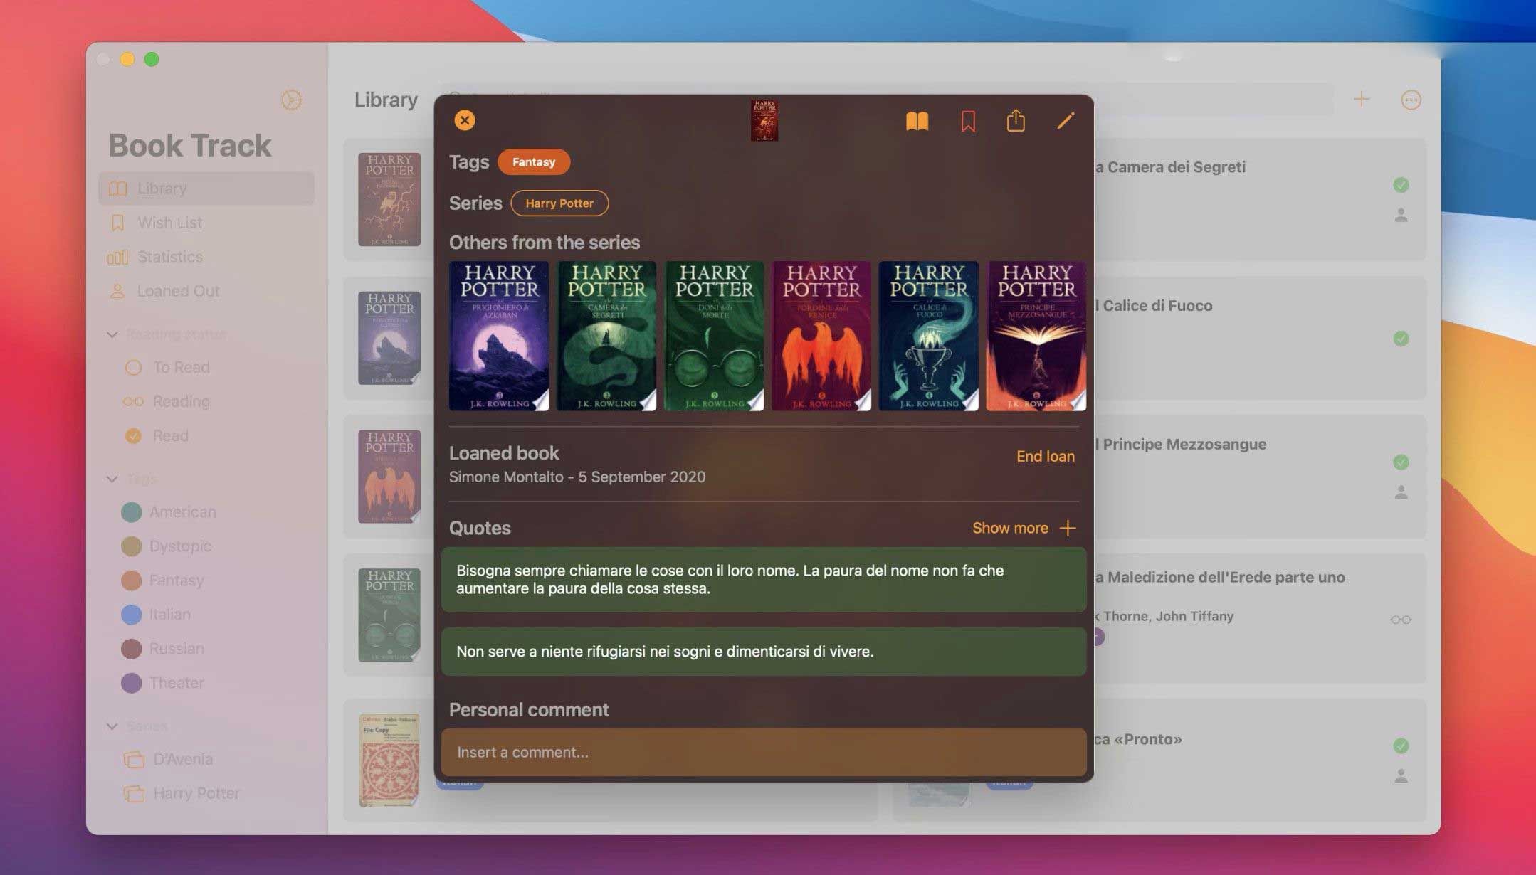Add a new book with plus icon
1536x875 pixels.
pyautogui.click(x=1361, y=100)
